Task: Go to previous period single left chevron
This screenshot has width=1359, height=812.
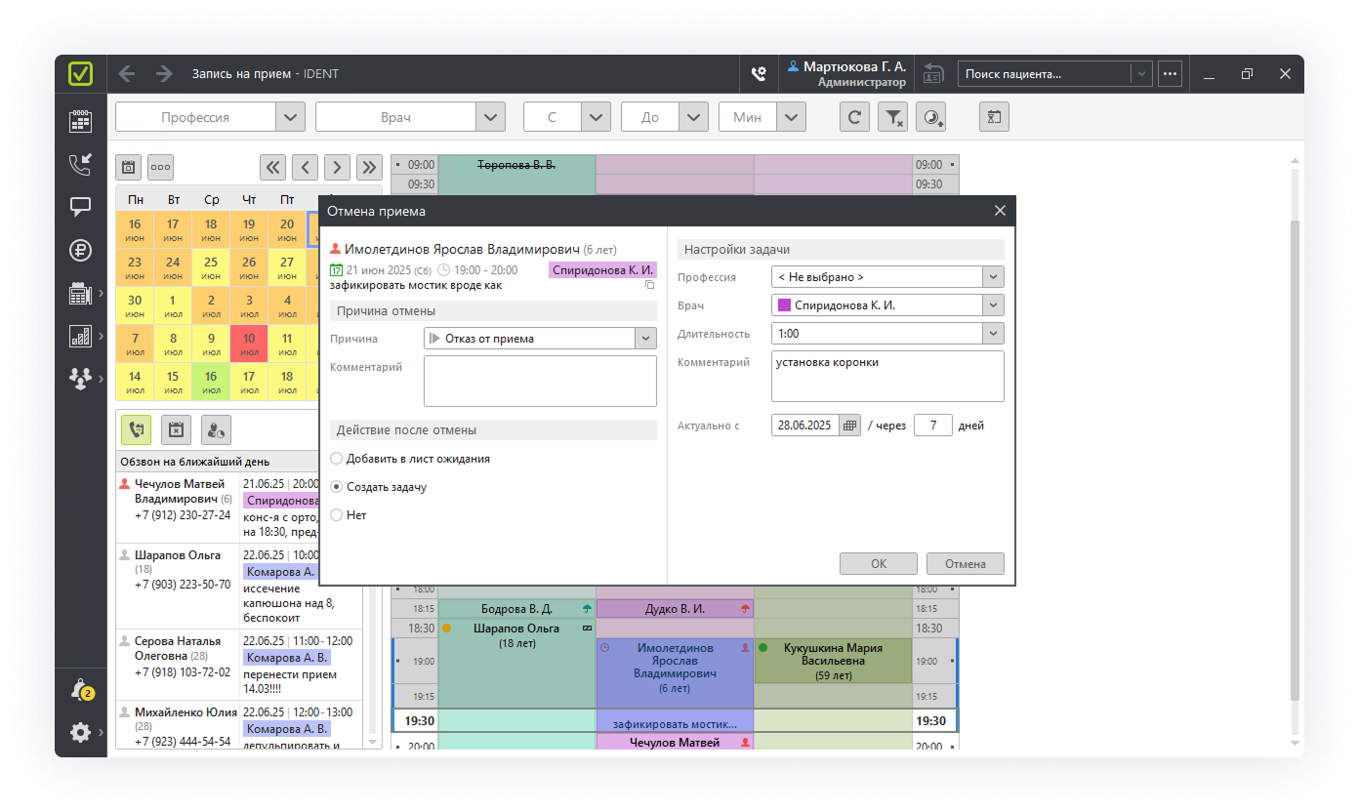Action: coord(306,167)
